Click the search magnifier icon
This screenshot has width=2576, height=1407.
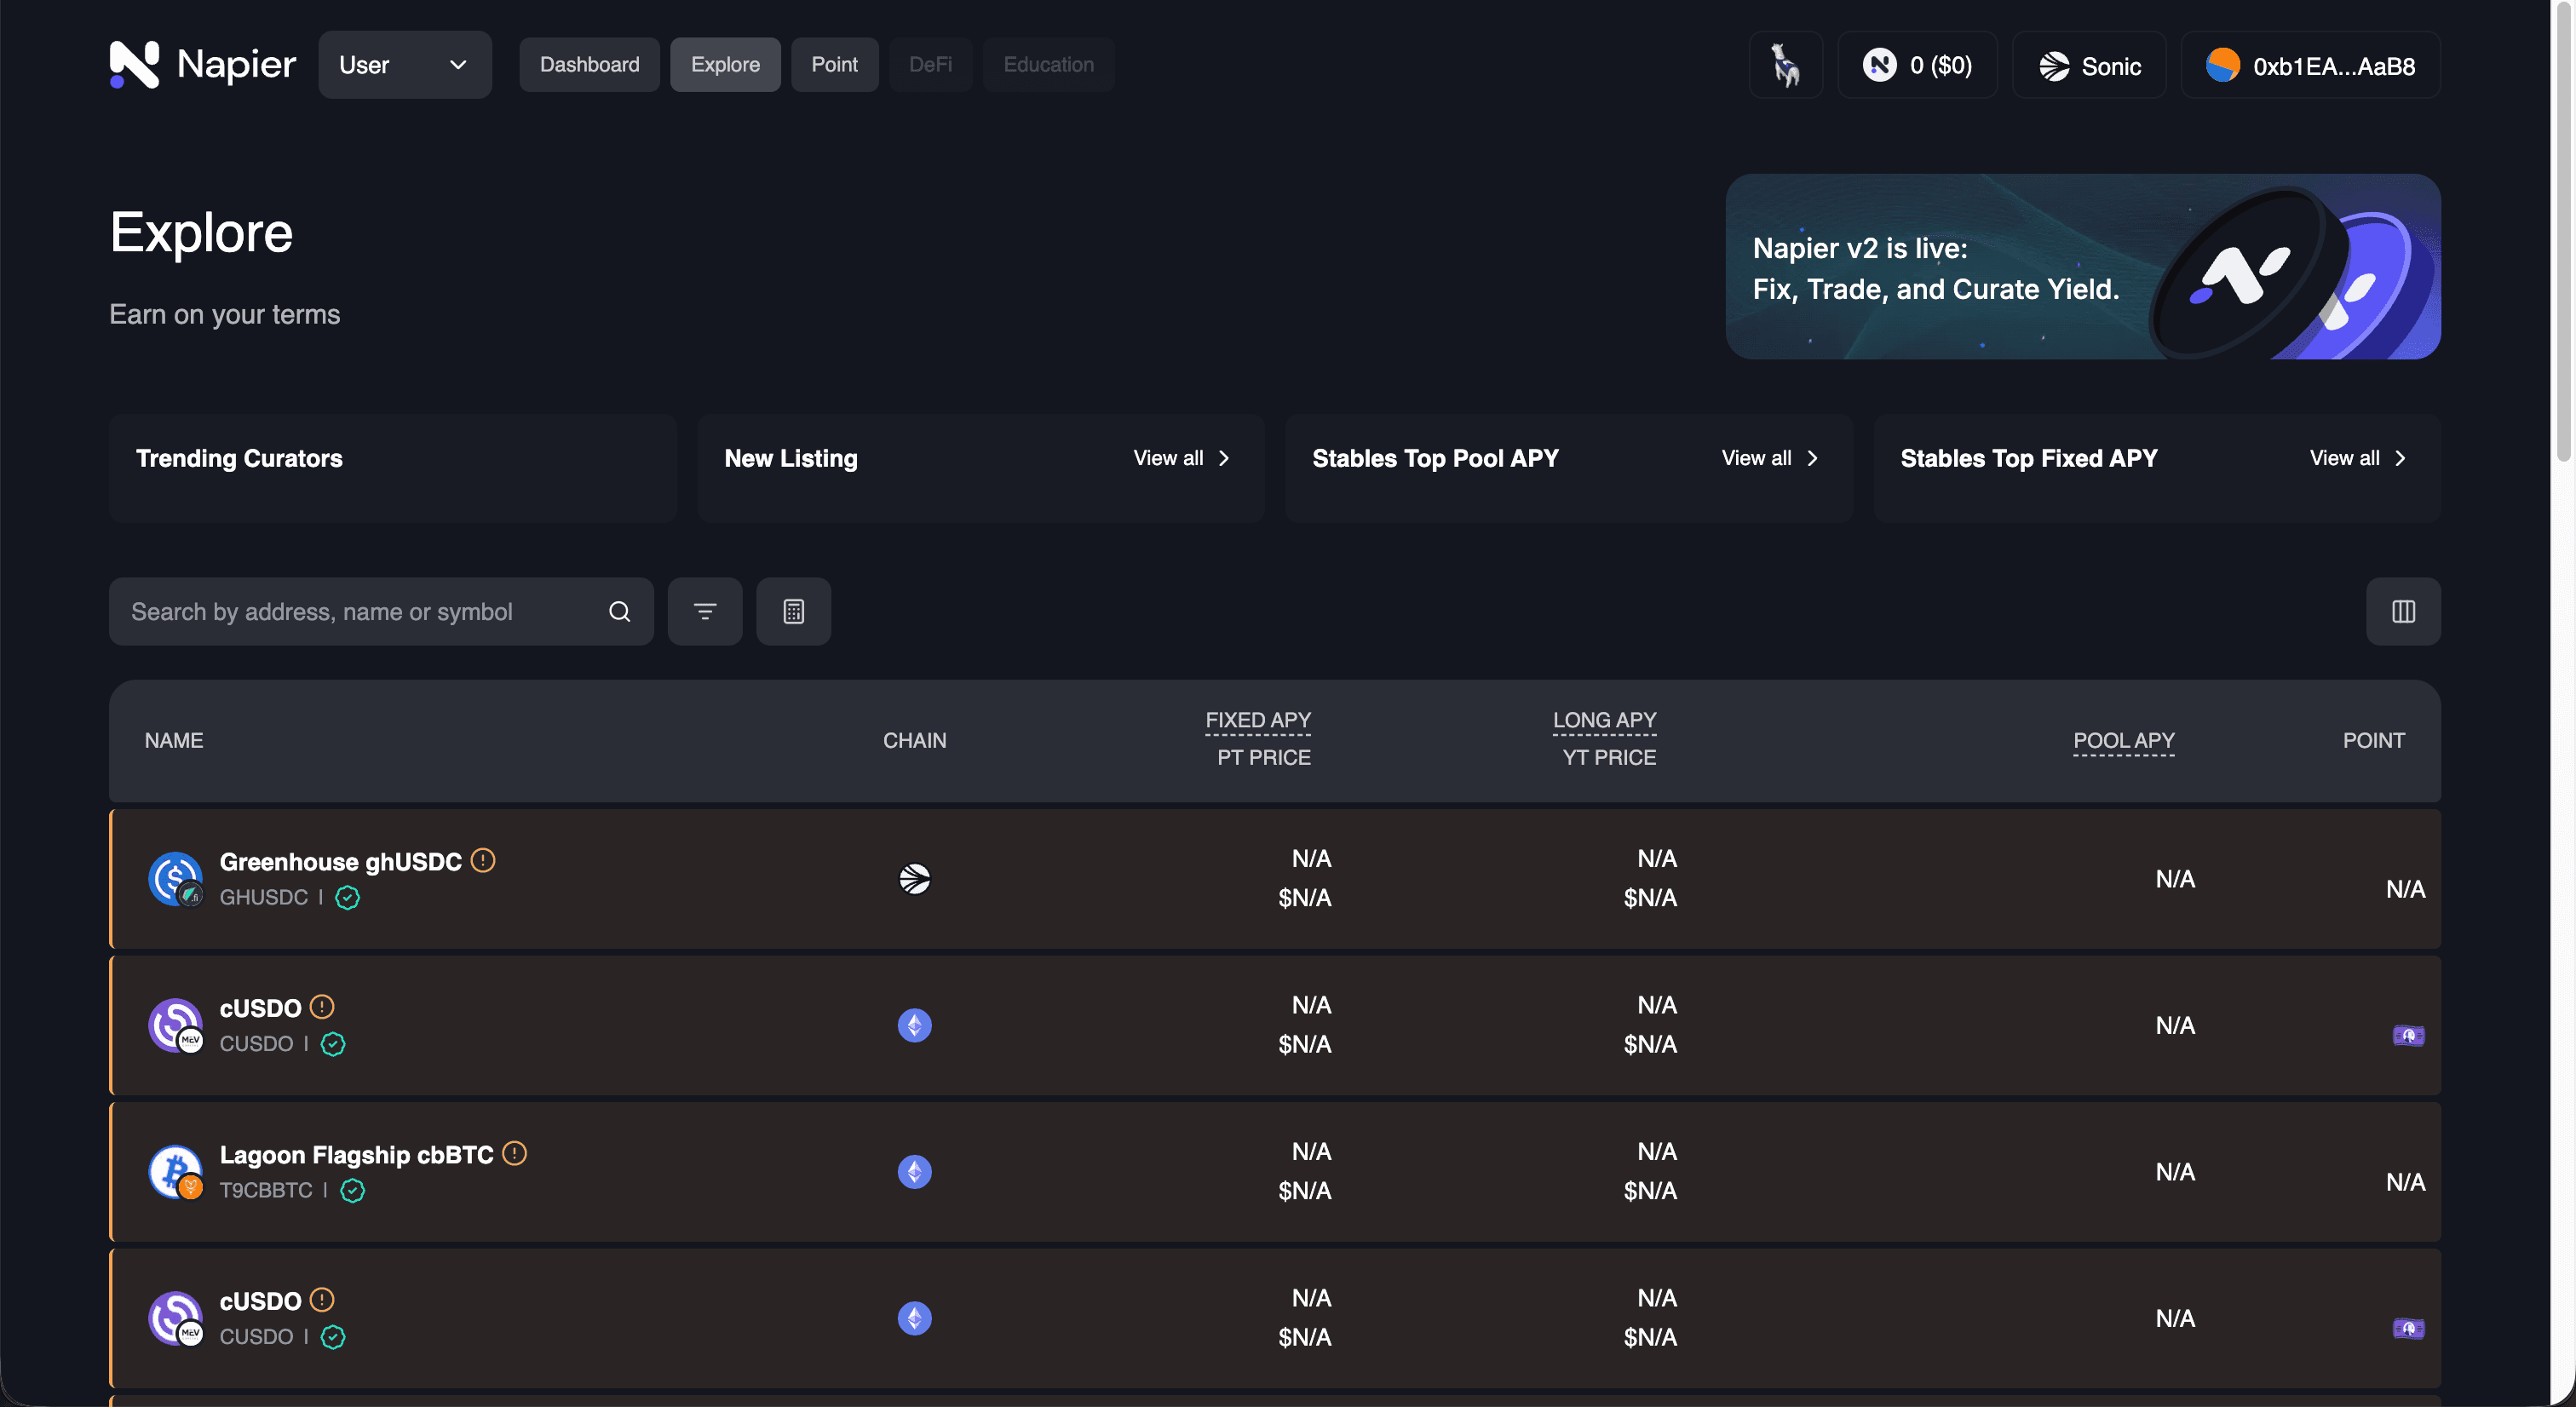tap(620, 611)
